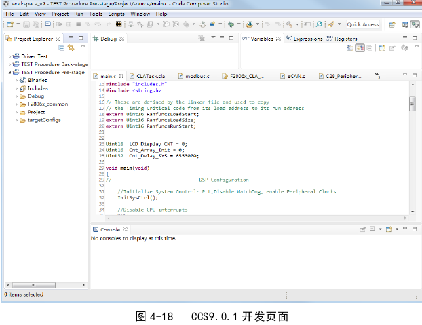Image resolution: width=422 pixels, height=325 pixels.
Task: Toggle the CCS Debug perspective button
Action: tap(415, 24)
